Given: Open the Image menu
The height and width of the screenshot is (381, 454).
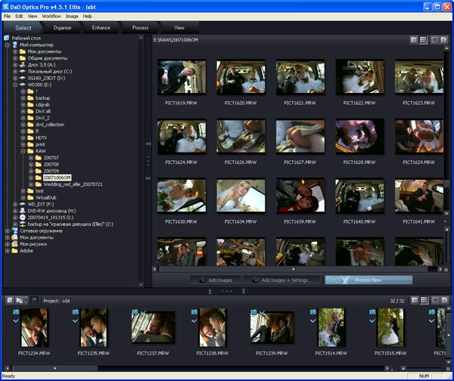Looking at the screenshot, I should click(72, 16).
